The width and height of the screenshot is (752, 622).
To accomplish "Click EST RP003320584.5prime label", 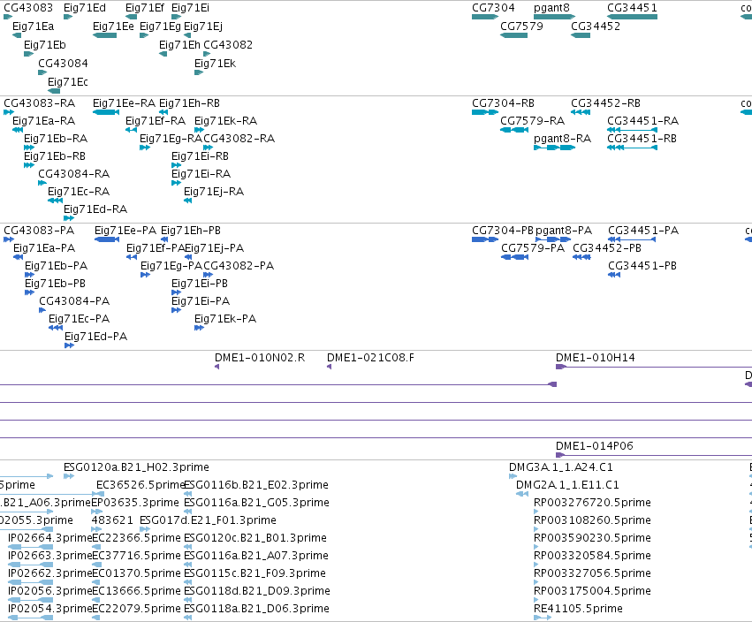I will (x=592, y=557).
